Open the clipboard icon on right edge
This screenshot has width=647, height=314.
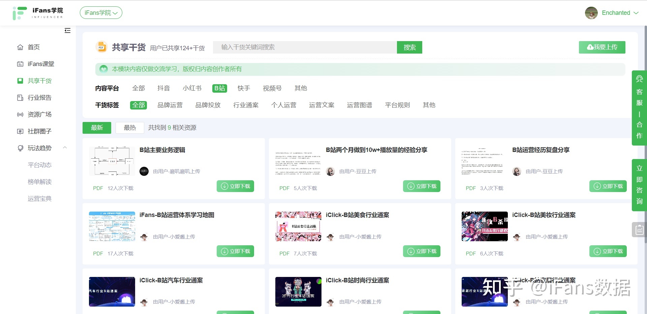coord(639,230)
